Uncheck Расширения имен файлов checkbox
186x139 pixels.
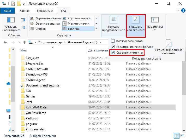tap(113, 47)
